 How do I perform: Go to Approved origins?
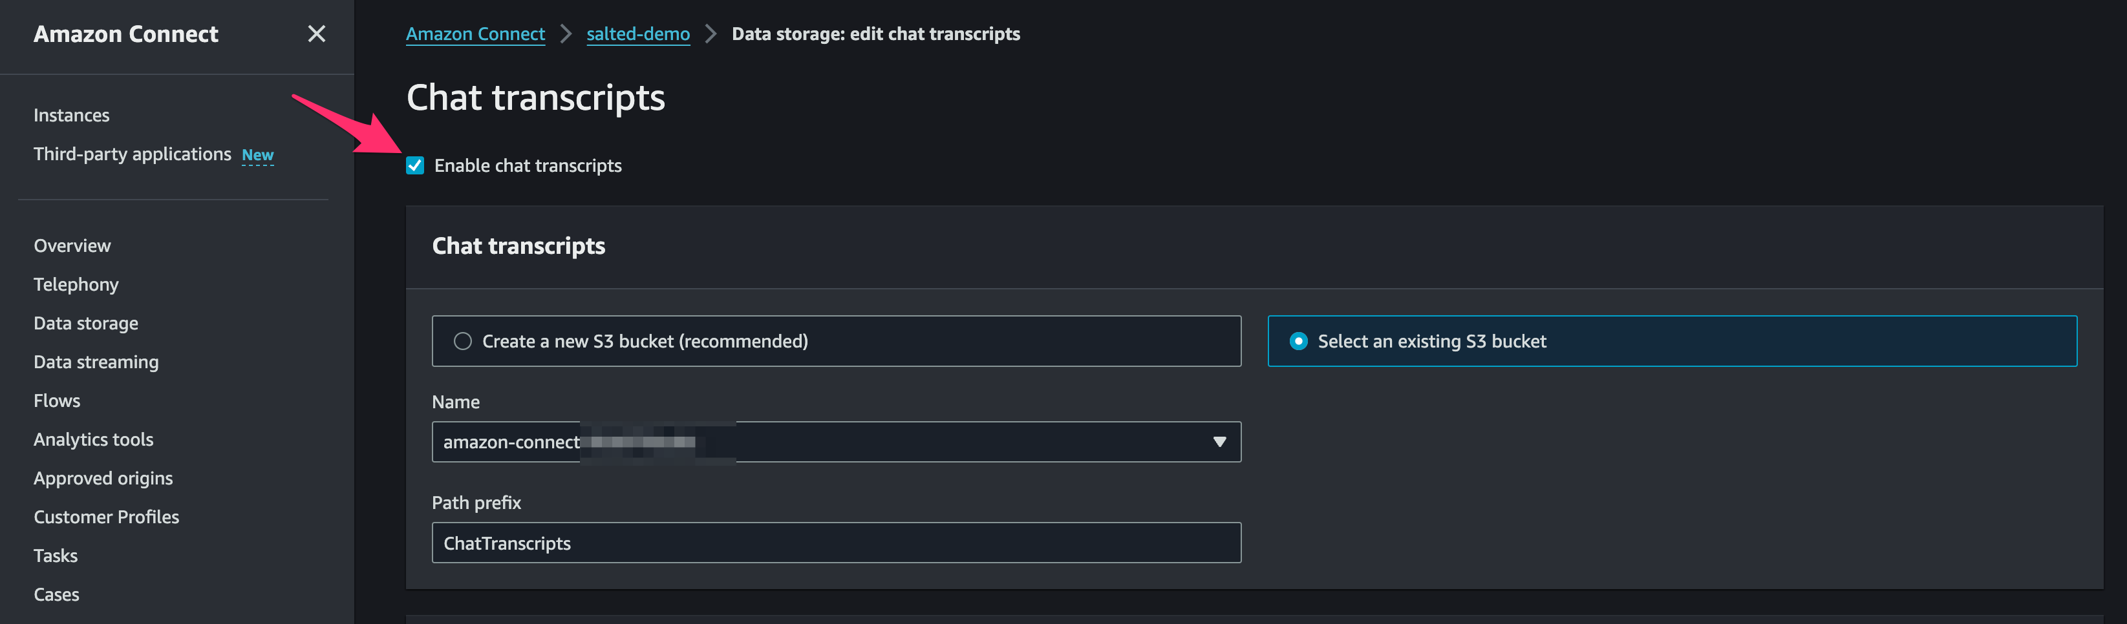click(103, 479)
